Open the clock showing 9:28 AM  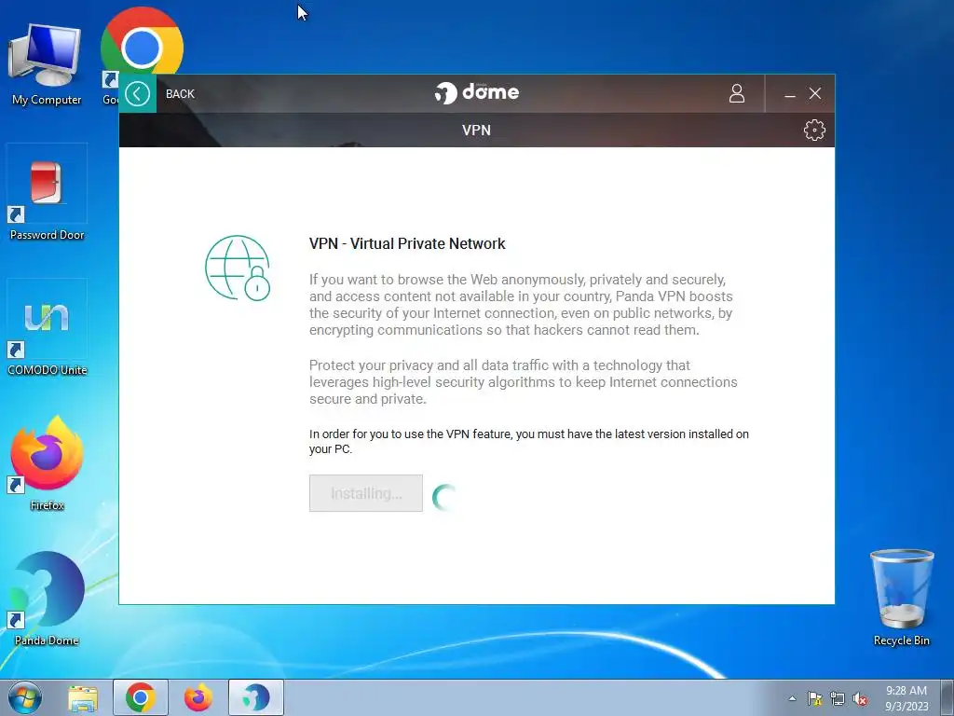[906, 698]
